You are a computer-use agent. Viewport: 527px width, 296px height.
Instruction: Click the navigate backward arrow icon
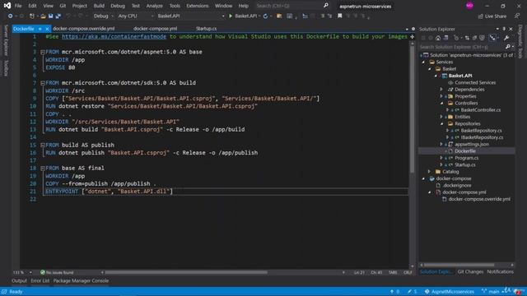[10, 16]
